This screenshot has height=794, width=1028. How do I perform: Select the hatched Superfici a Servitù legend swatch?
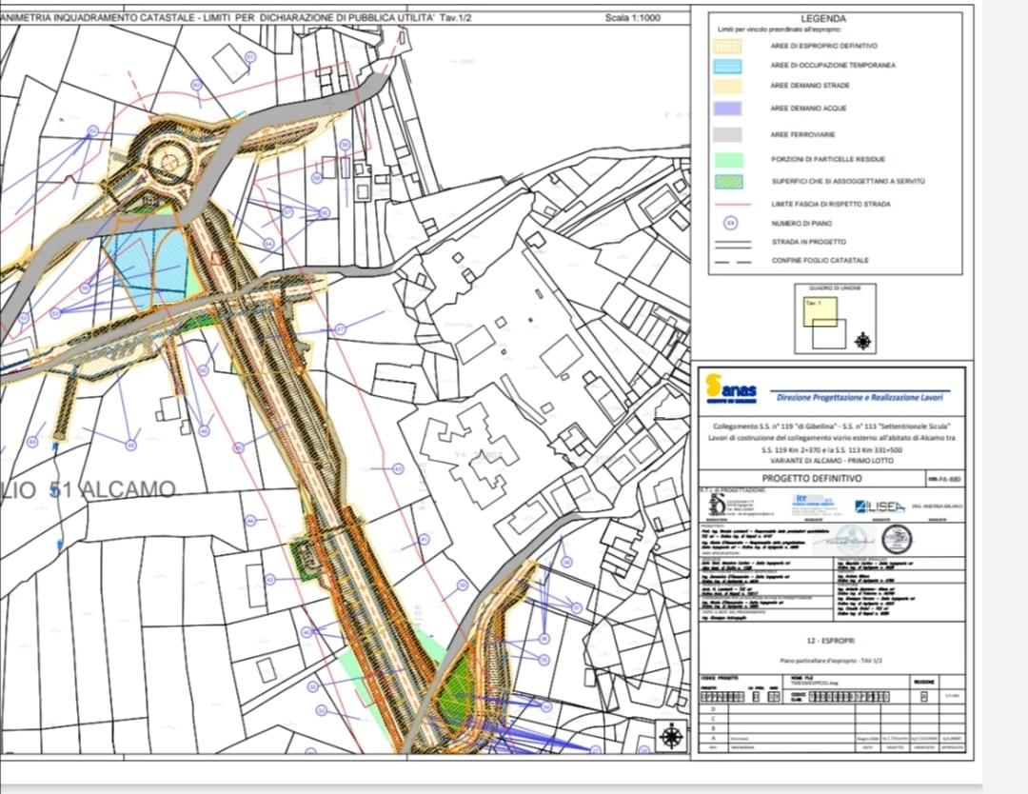pyautogui.click(x=728, y=182)
